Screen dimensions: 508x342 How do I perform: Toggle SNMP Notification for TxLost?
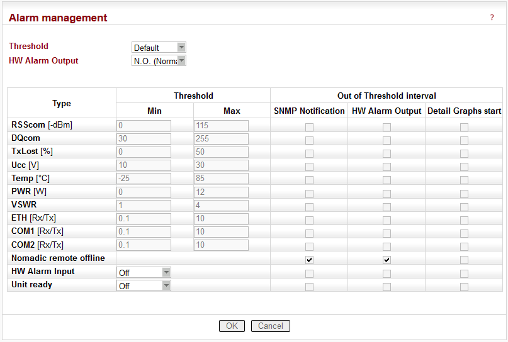click(310, 153)
